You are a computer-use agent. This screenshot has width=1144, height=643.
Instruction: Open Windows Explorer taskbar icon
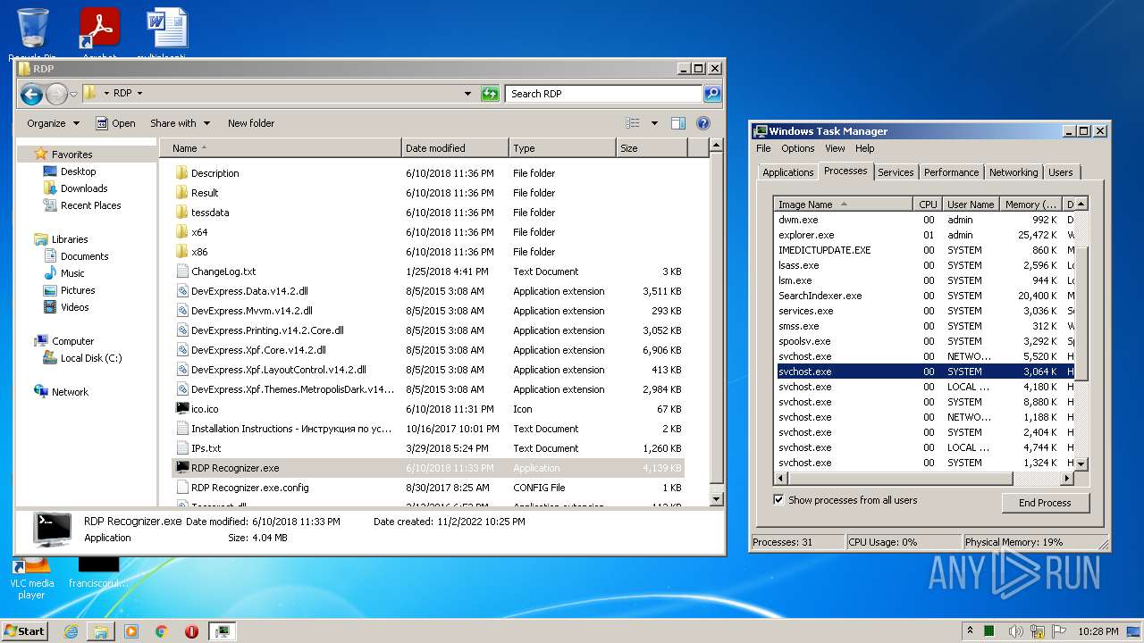coord(101,631)
